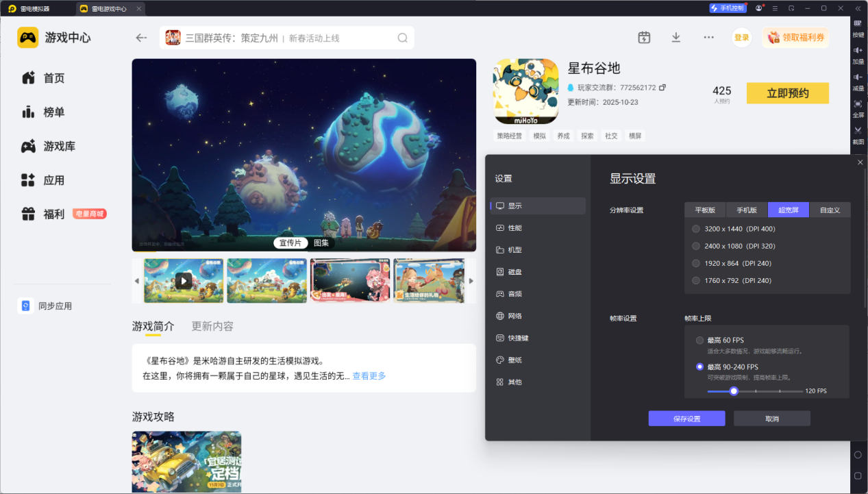Viewport: 868px width, 494px height.
Task: Click 取消 to cancel settings
Action: click(x=772, y=419)
